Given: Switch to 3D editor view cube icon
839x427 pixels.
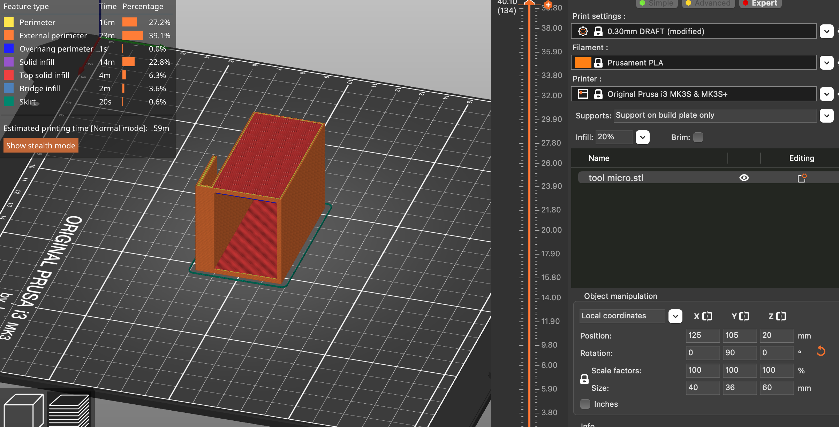Looking at the screenshot, I should click(x=23, y=410).
